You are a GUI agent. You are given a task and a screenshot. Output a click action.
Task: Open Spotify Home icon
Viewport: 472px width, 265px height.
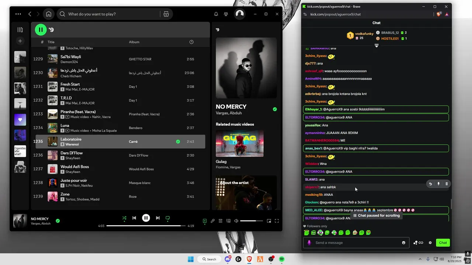click(49, 14)
